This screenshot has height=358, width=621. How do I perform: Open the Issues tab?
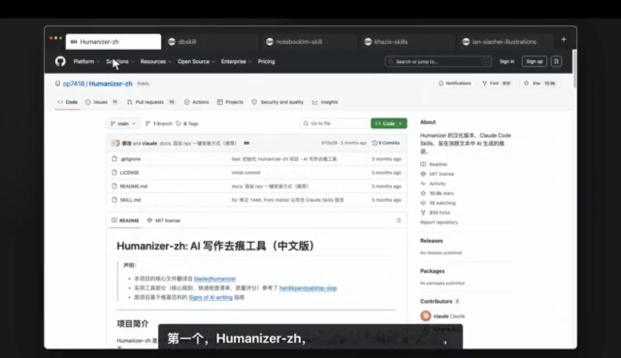(x=101, y=102)
